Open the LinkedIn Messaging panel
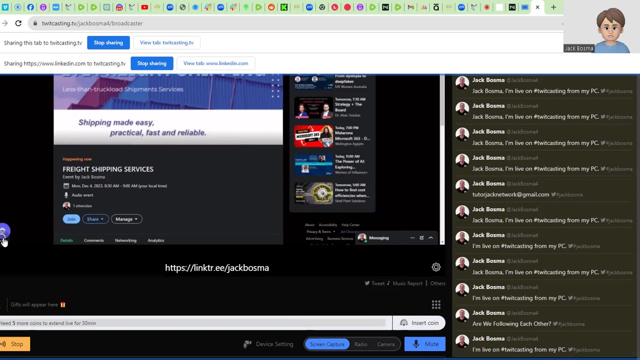Viewport: 640px width, 360px height. tap(378, 238)
